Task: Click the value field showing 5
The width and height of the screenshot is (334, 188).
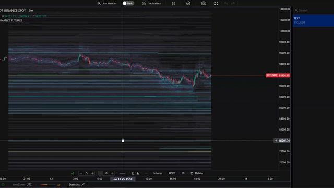Action: point(87,173)
